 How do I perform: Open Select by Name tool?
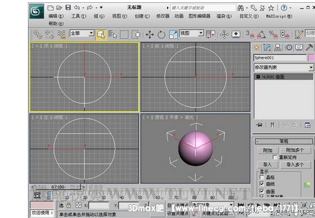[112, 34]
